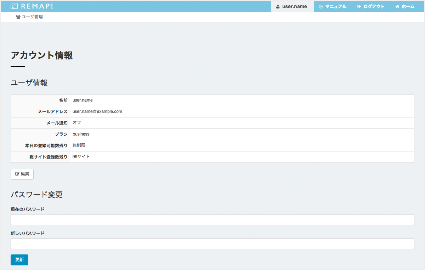Click the 現在のパスワード field label

[28, 209]
